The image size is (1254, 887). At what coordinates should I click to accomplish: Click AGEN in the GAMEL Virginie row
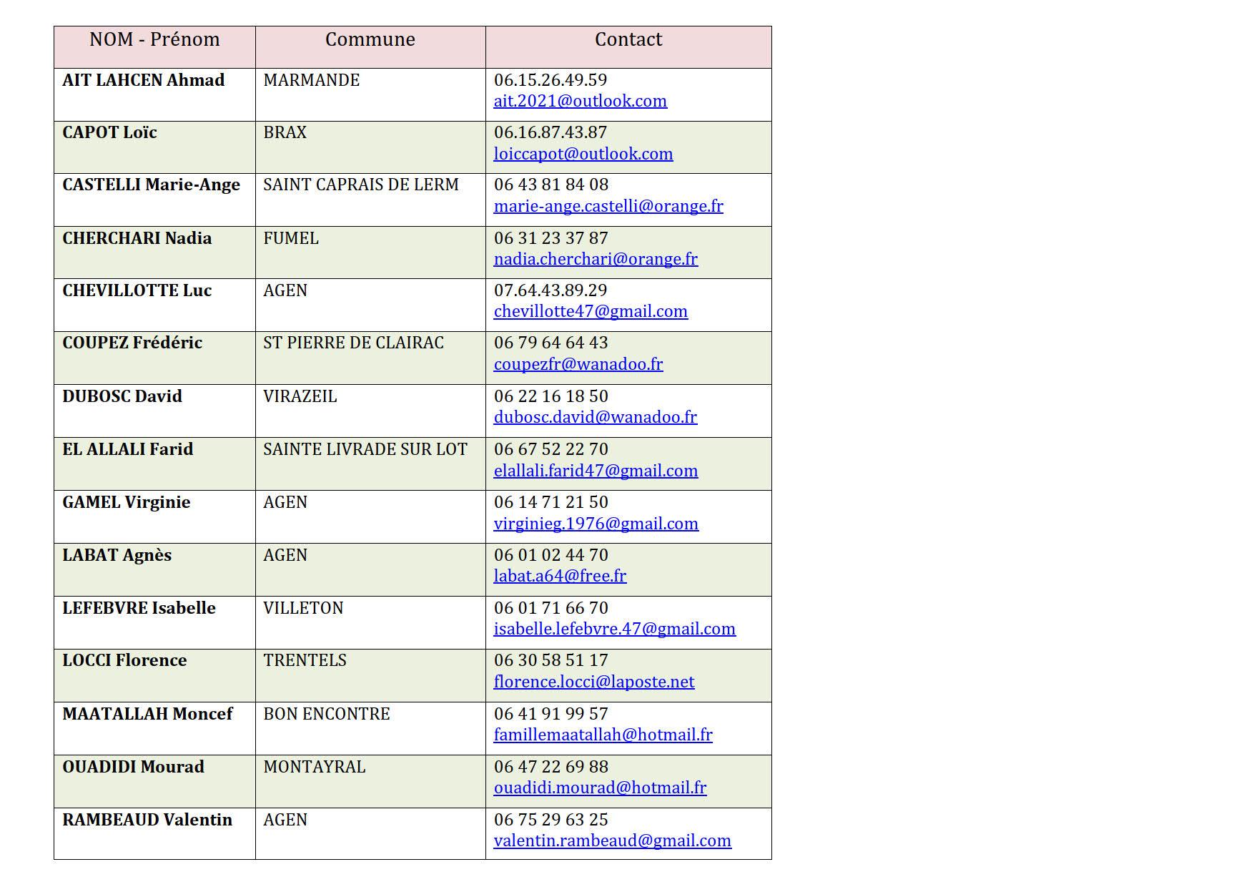click(285, 502)
